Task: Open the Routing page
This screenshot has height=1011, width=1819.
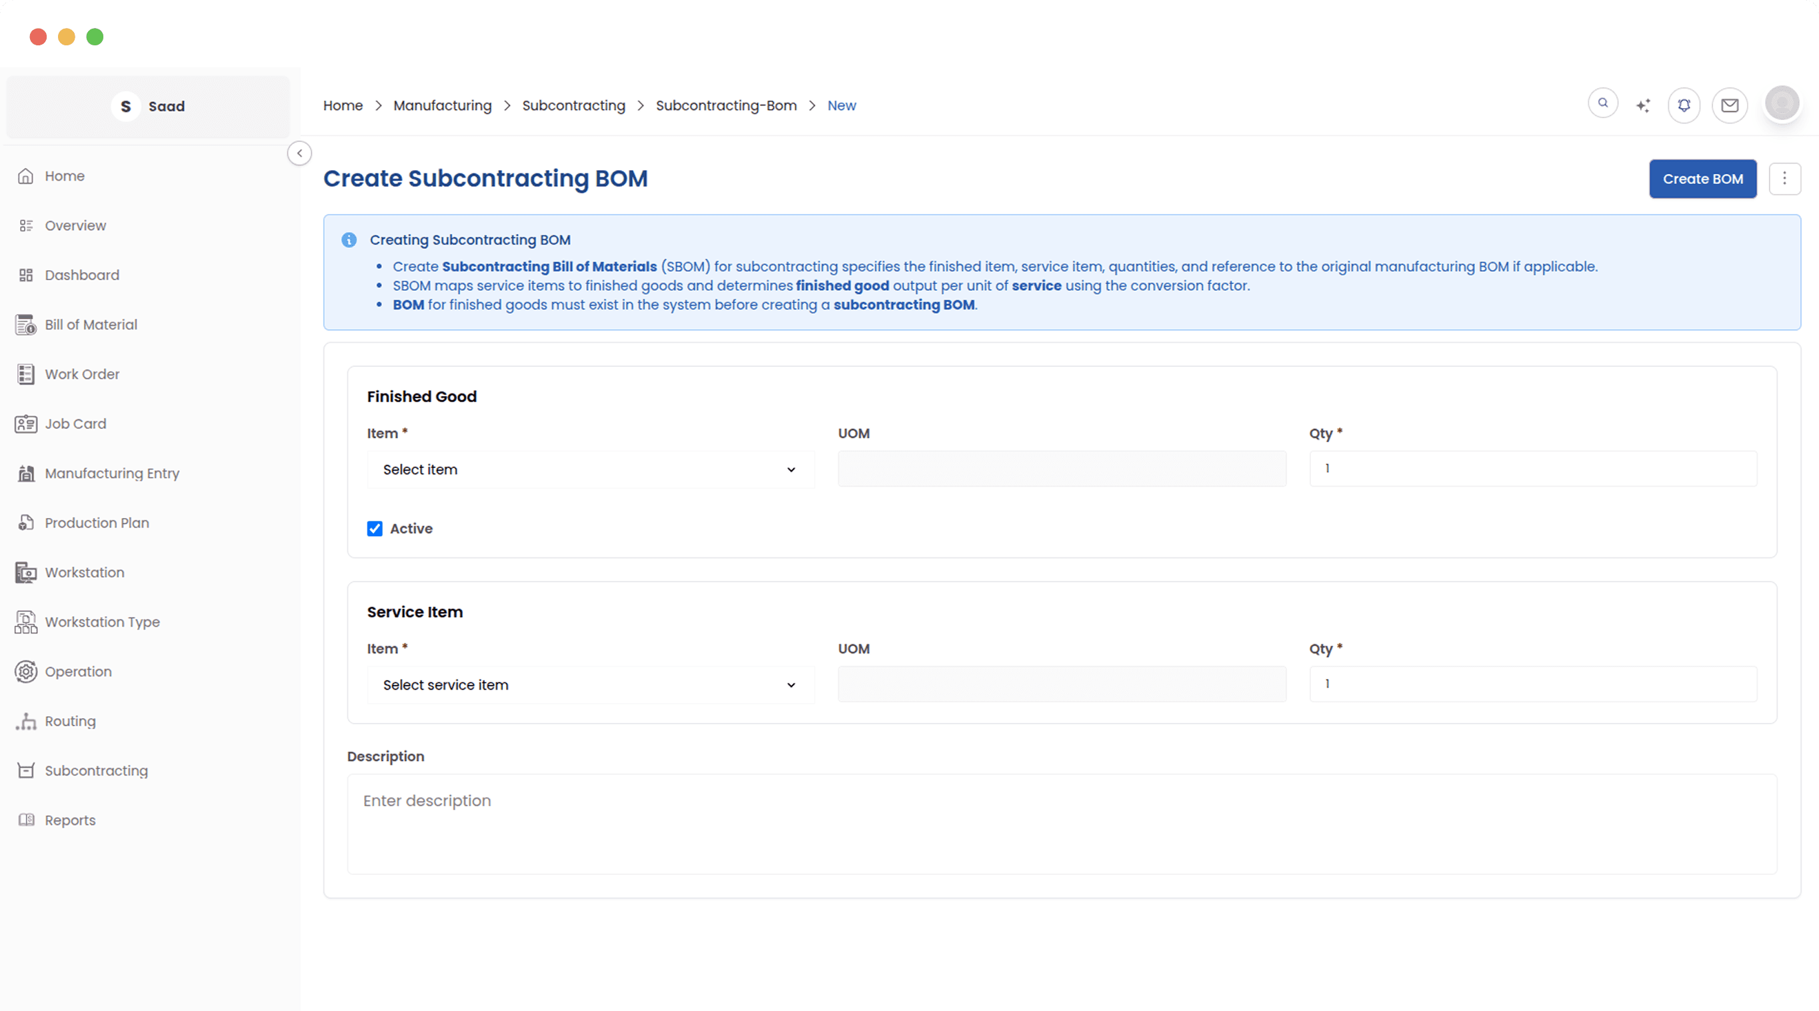Action: coord(69,721)
